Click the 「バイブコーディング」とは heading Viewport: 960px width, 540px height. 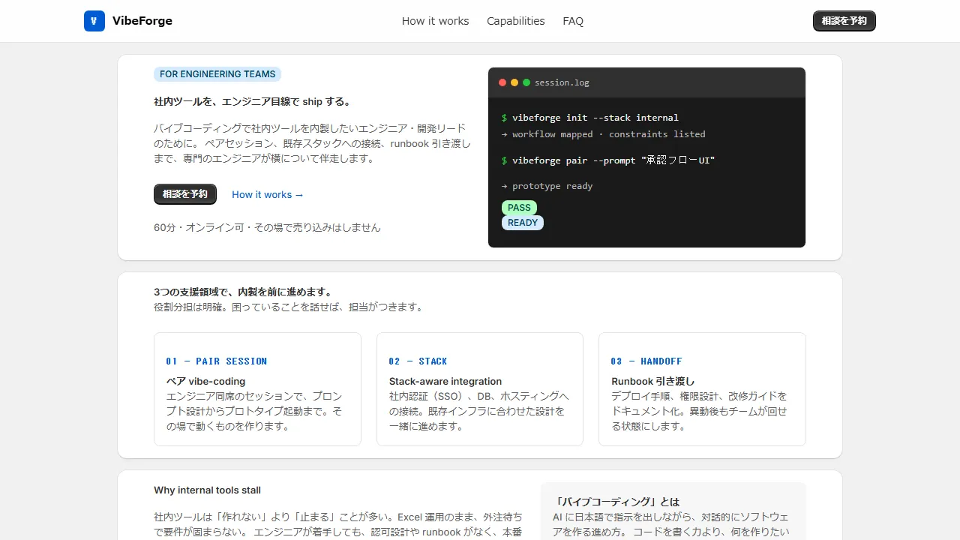coord(616,502)
